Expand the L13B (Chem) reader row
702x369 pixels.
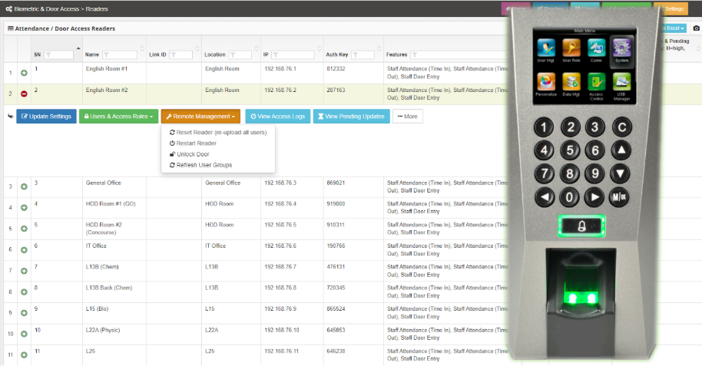click(x=24, y=271)
